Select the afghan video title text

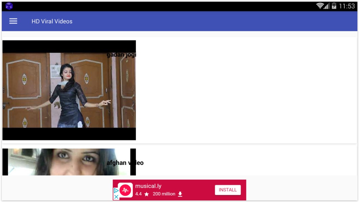(x=125, y=163)
